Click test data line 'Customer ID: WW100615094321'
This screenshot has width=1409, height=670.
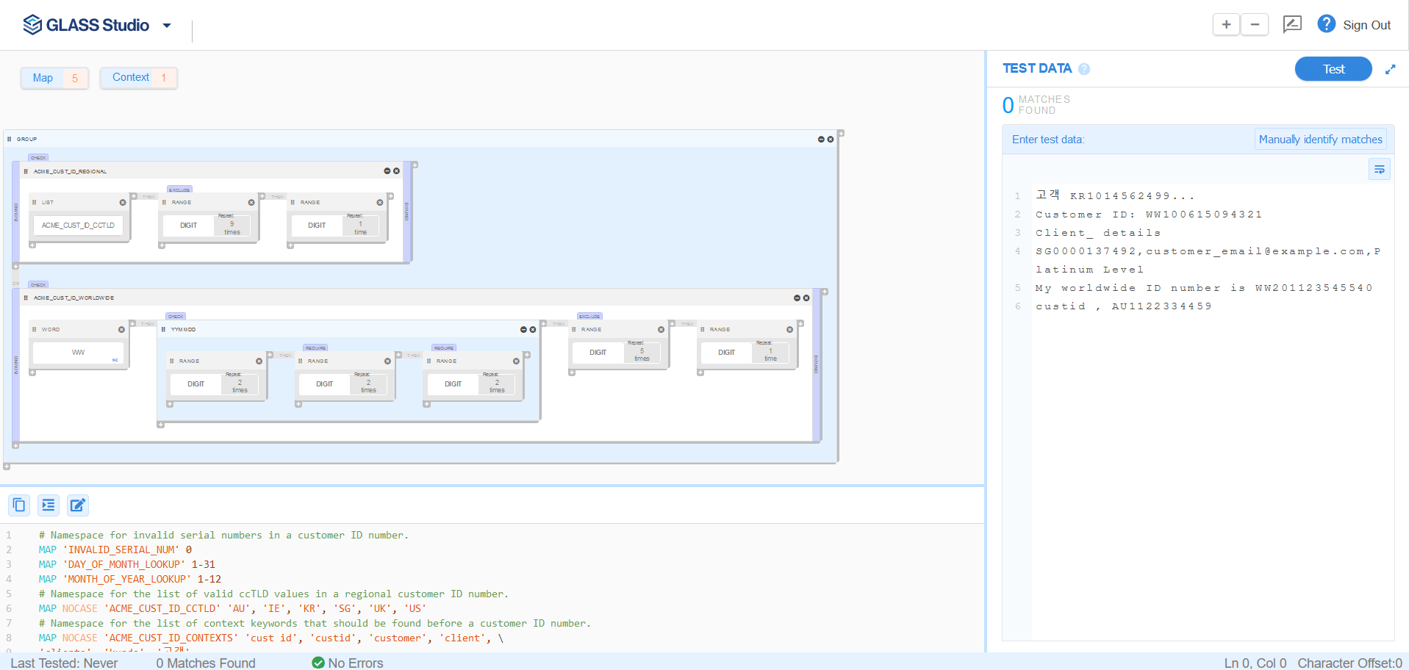pos(1149,215)
